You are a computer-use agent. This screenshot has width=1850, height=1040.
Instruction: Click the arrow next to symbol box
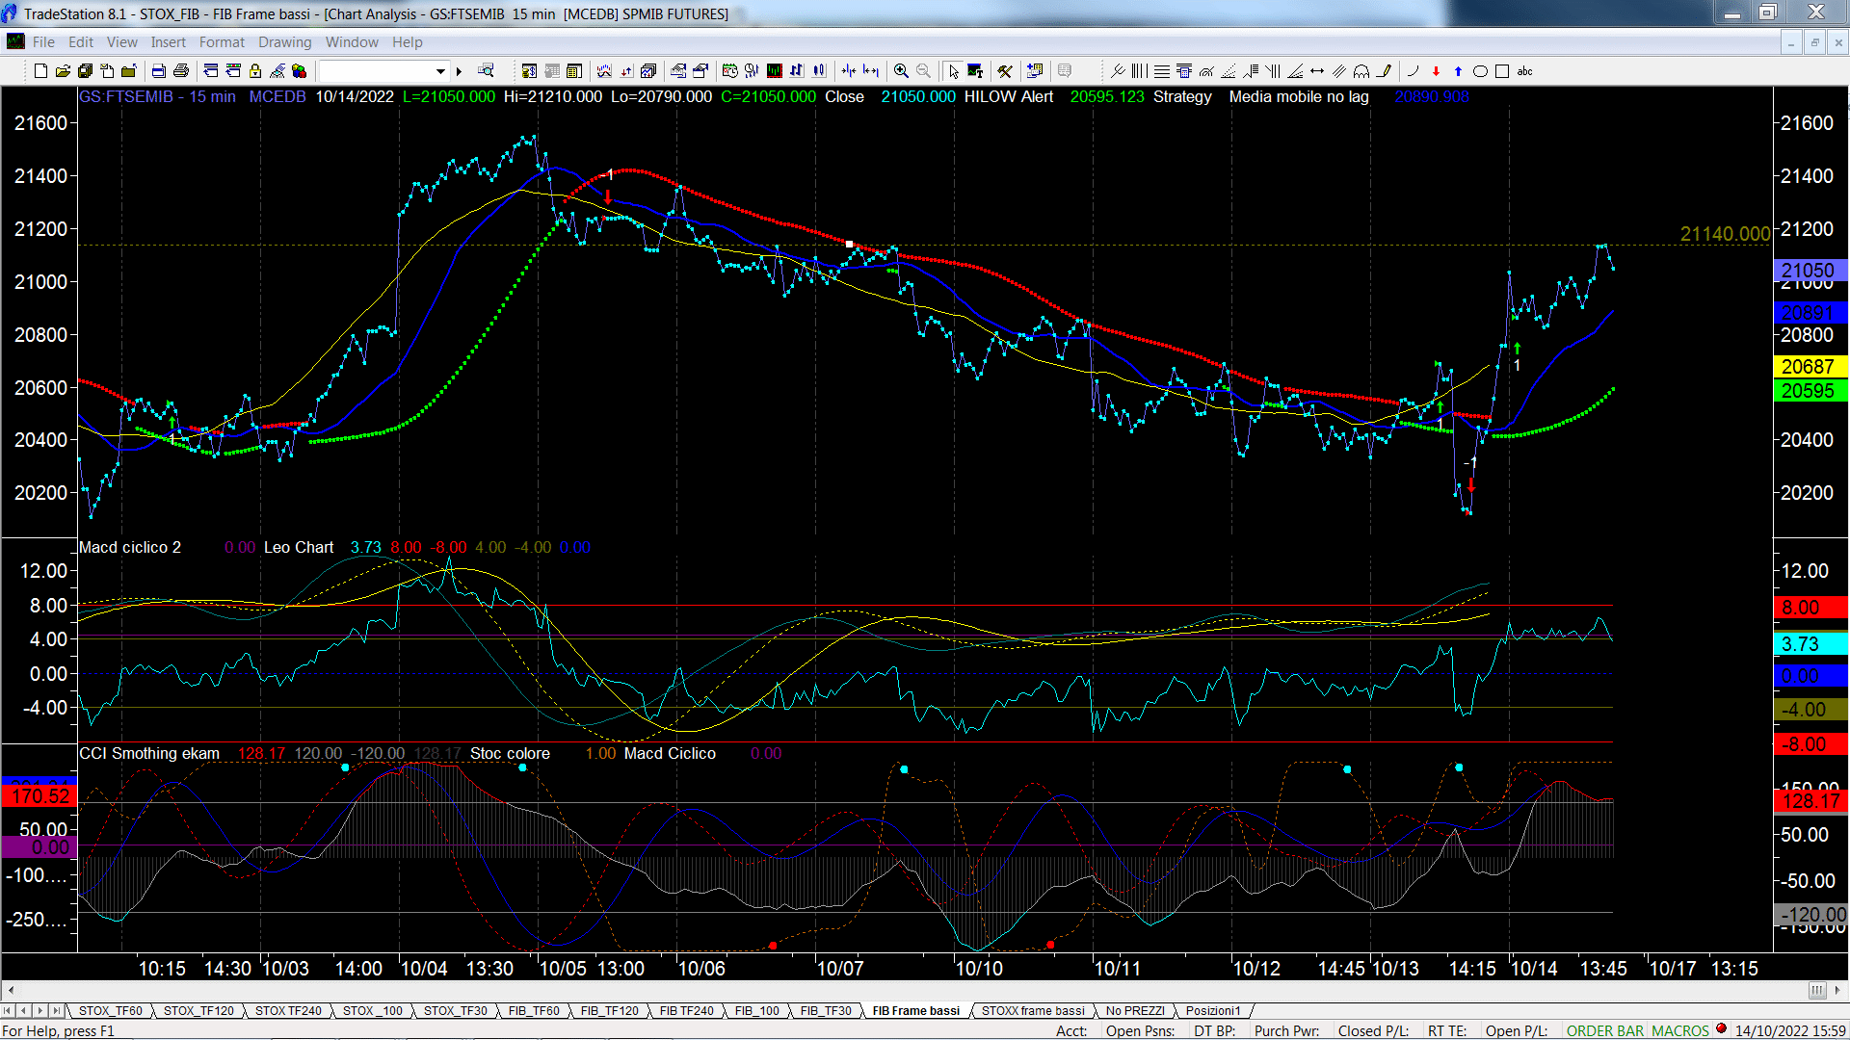point(459,71)
